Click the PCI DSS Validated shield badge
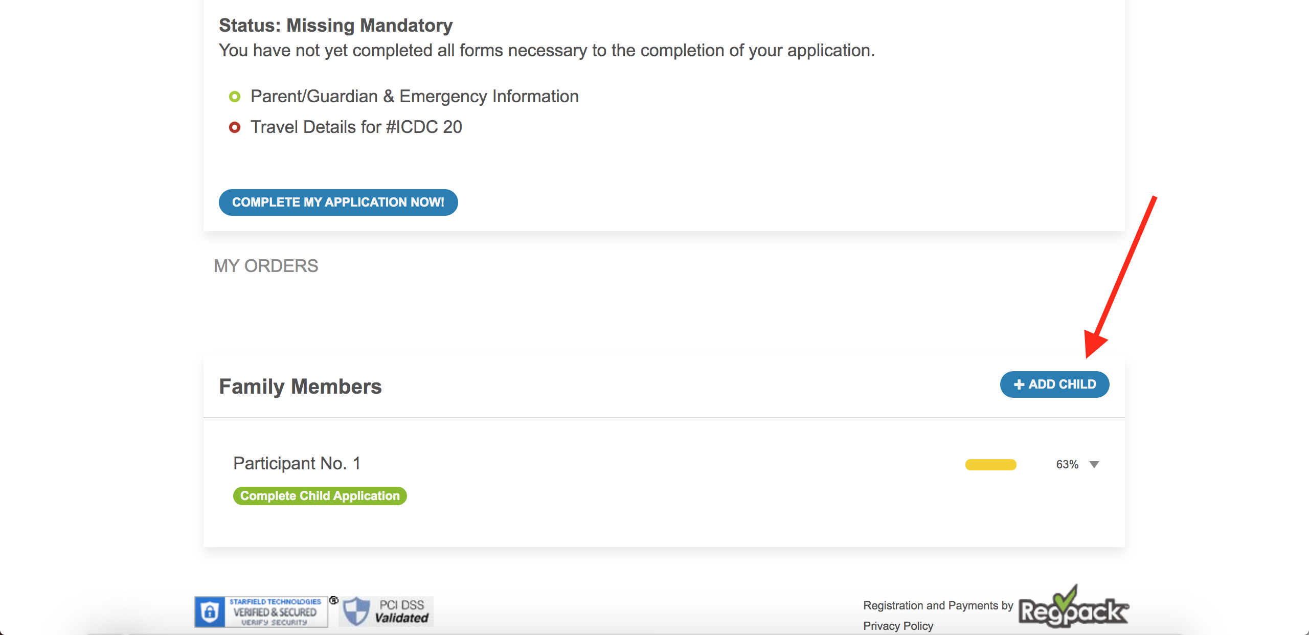The height and width of the screenshot is (635, 1309). pos(386,611)
